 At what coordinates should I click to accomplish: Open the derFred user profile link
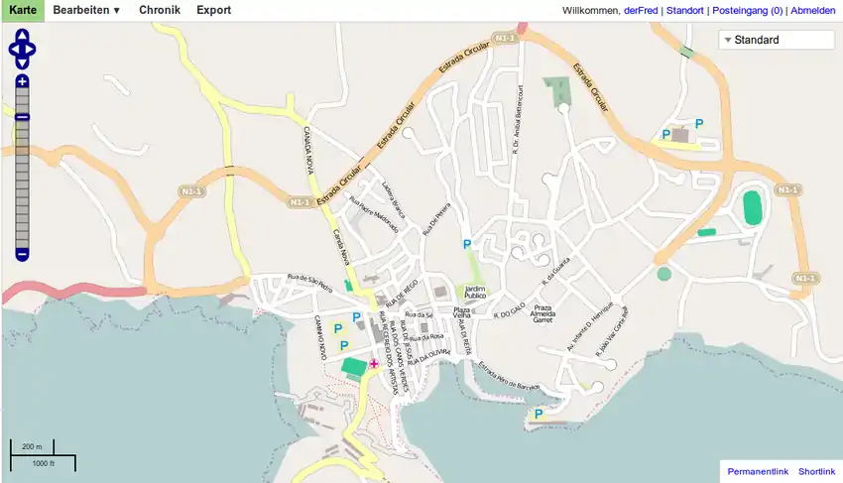coord(642,11)
